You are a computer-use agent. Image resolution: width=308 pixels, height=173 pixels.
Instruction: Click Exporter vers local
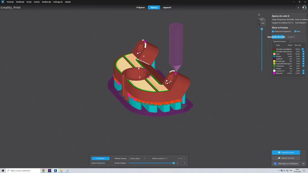point(286,158)
